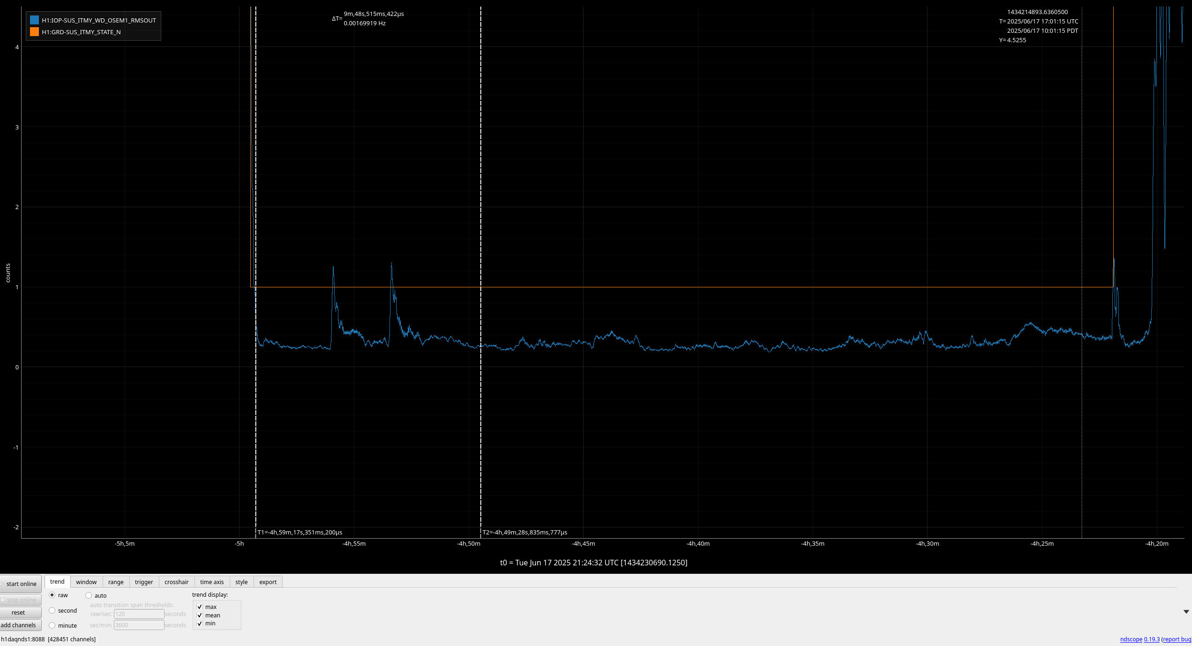This screenshot has width=1192, height=646.
Task: Collapse the control panel with the down arrow
Action: (1186, 611)
